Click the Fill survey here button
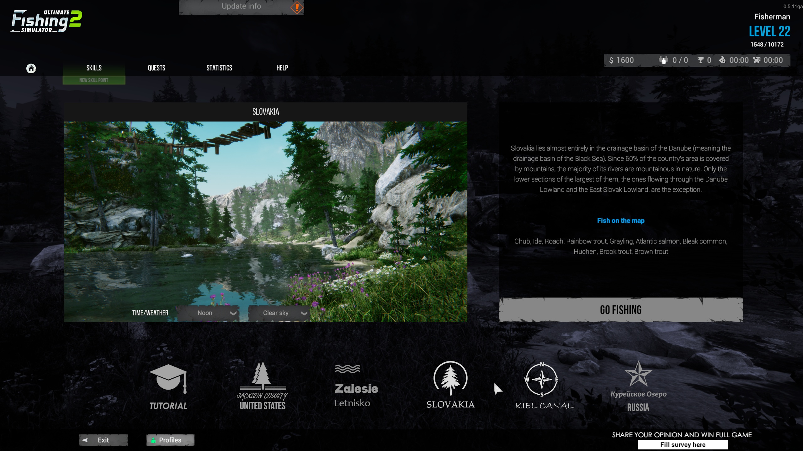Viewport: 803px width, 451px height. 682,444
